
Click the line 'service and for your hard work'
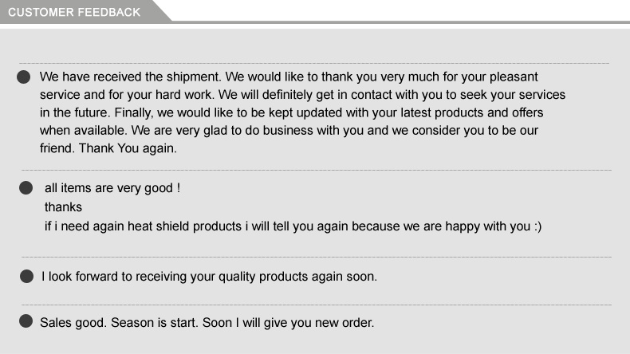[x=302, y=95]
